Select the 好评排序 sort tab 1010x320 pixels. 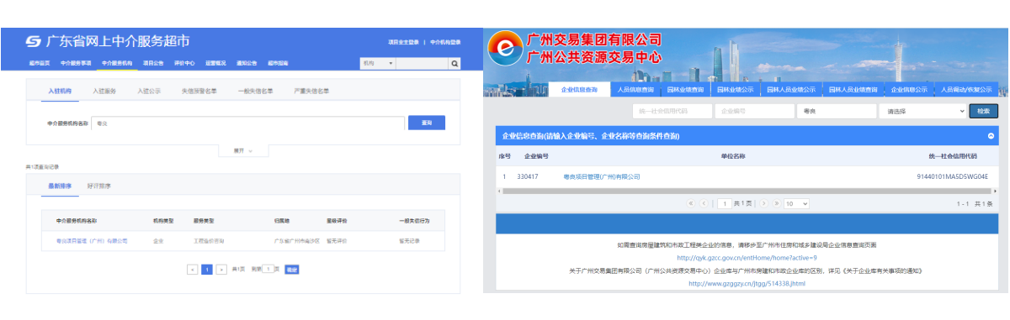tap(99, 186)
